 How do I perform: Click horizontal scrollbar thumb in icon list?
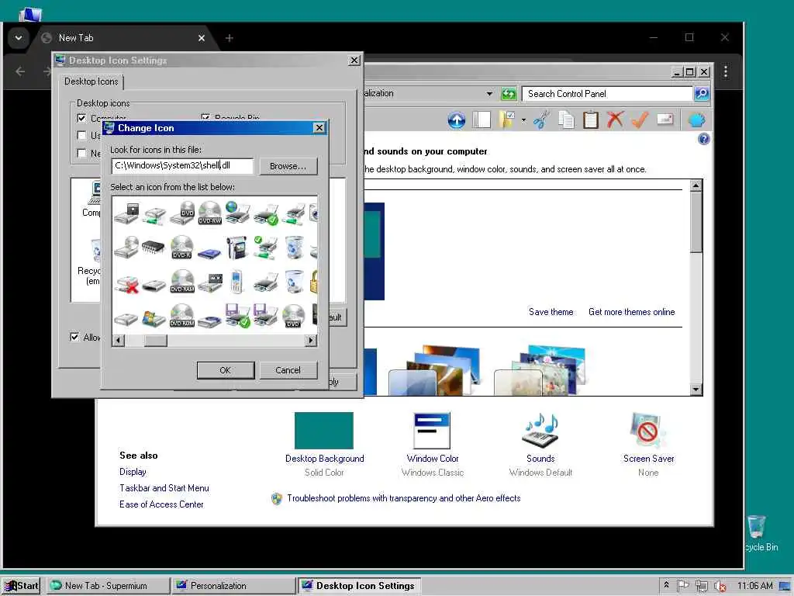[x=155, y=341]
